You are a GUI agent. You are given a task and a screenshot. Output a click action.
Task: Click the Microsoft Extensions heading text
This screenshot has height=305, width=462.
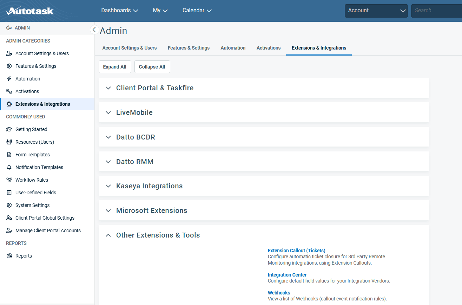pyautogui.click(x=152, y=210)
